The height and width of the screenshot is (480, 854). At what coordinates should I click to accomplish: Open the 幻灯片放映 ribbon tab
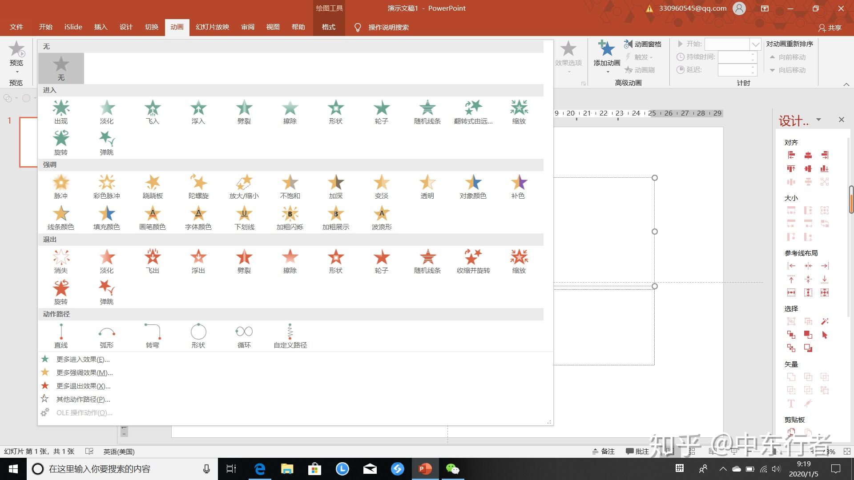tap(212, 27)
